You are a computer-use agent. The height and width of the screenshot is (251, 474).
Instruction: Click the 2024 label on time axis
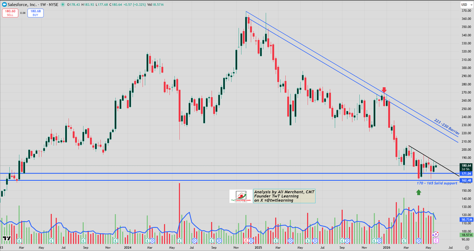128,247
